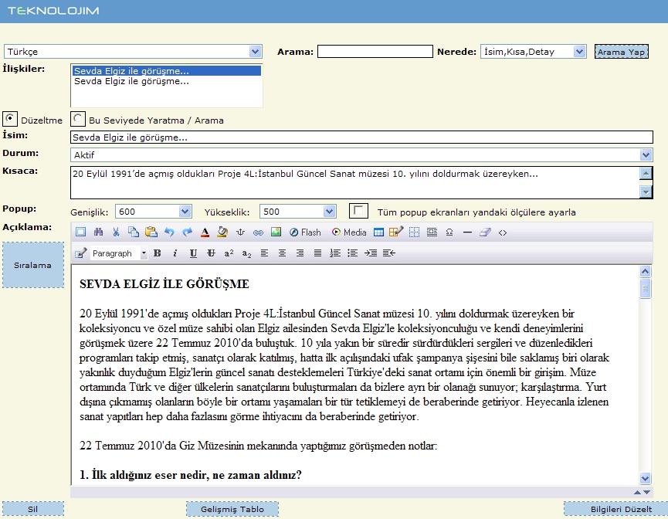Viewport: 668px width, 519px height.
Task: Open the highlight background color picker
Action: click(222, 232)
